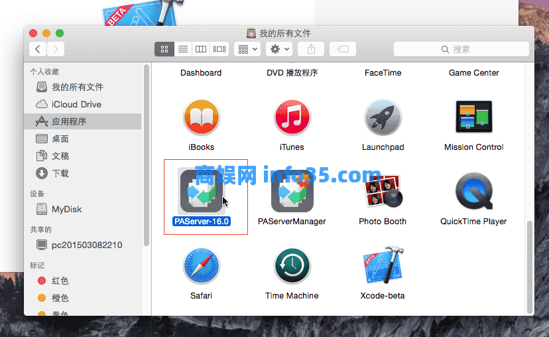The height and width of the screenshot is (337, 549).
Task: Go back with the left arrow button
Action: [38, 49]
